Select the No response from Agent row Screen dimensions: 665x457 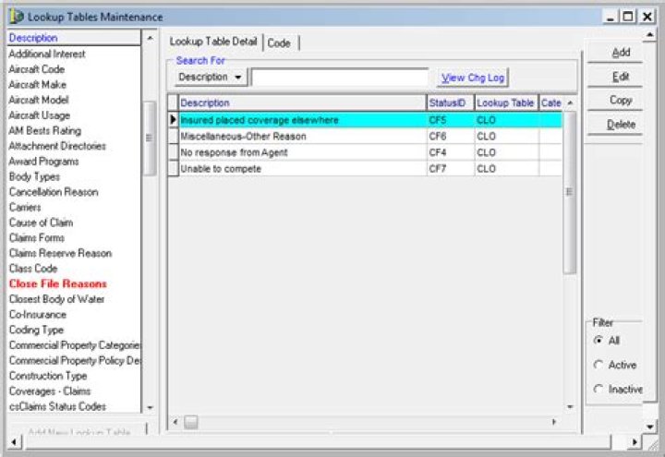365,152
